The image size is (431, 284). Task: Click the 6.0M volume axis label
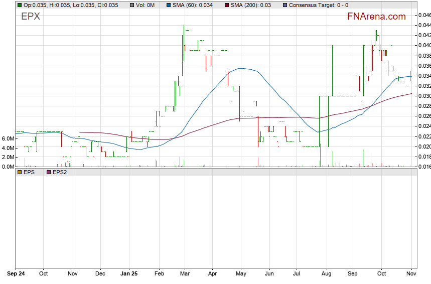[x=7, y=138]
